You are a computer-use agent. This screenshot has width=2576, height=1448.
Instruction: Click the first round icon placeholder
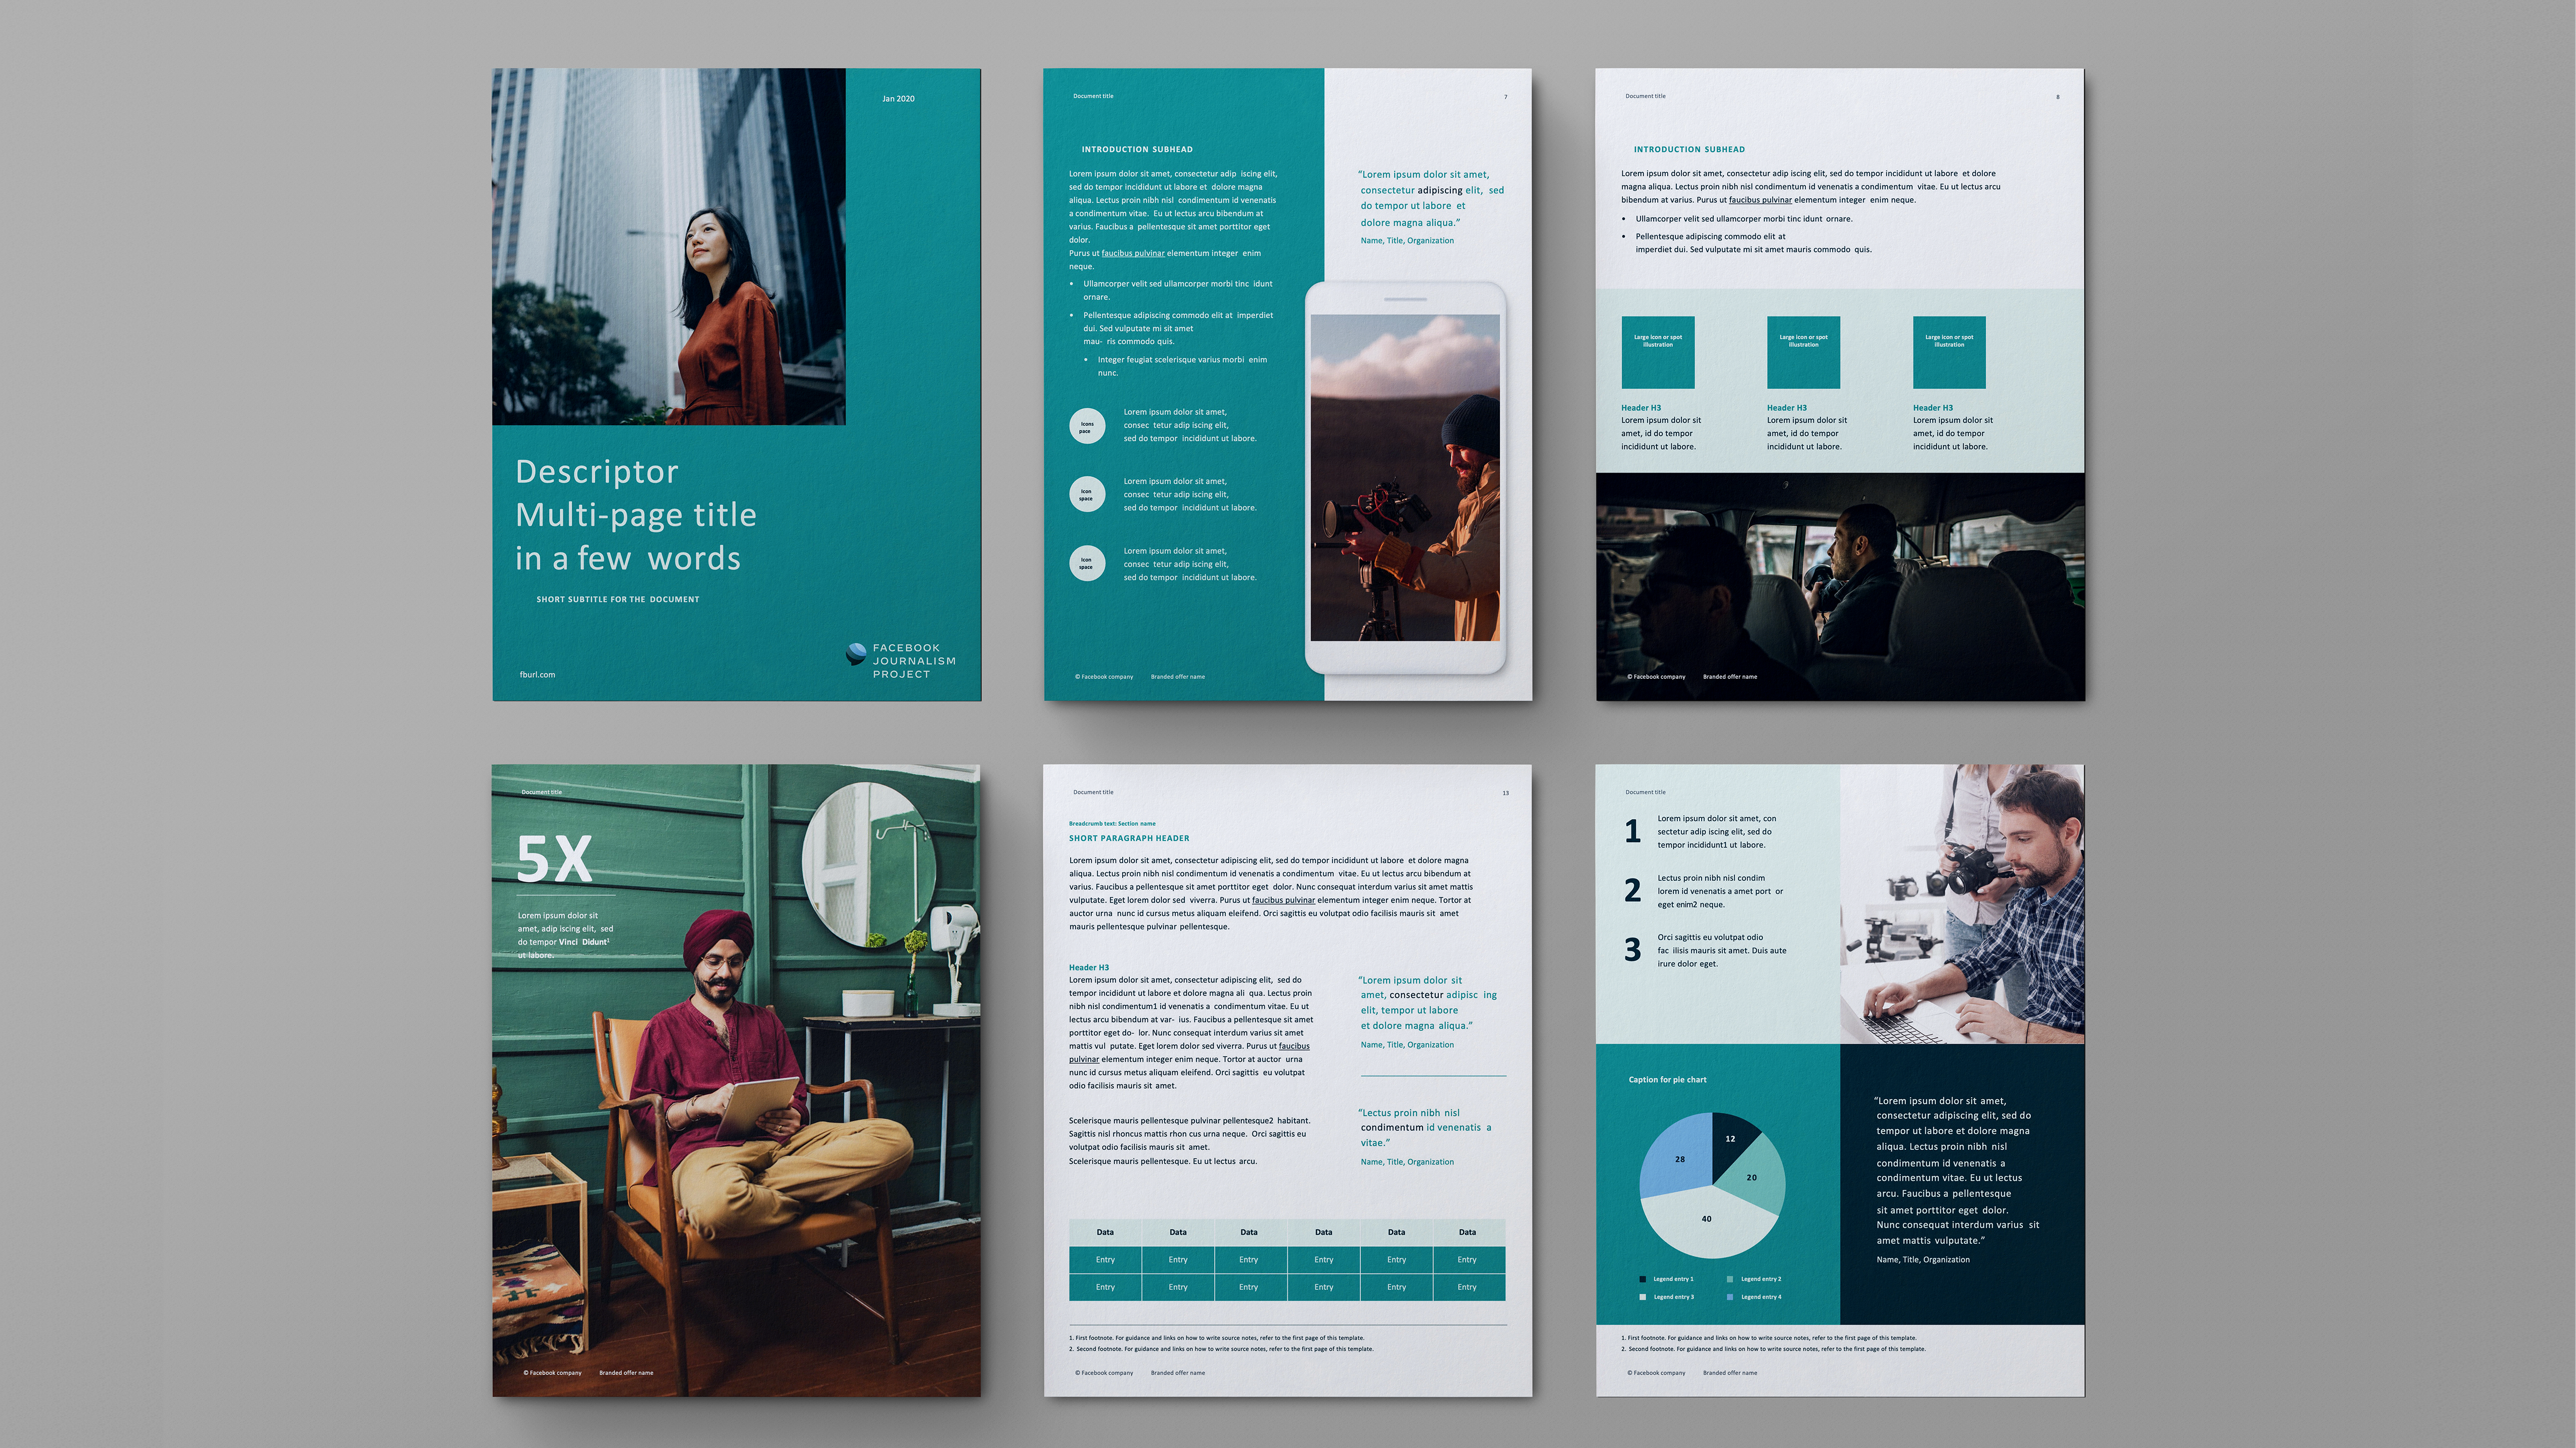(x=1087, y=427)
